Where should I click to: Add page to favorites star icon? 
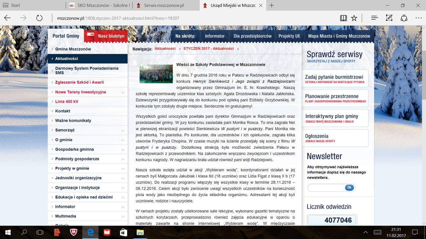click(354, 18)
